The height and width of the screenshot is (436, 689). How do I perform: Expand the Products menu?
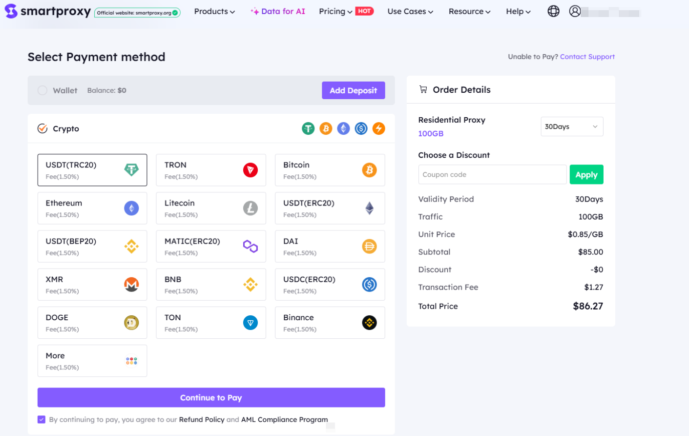pos(214,11)
